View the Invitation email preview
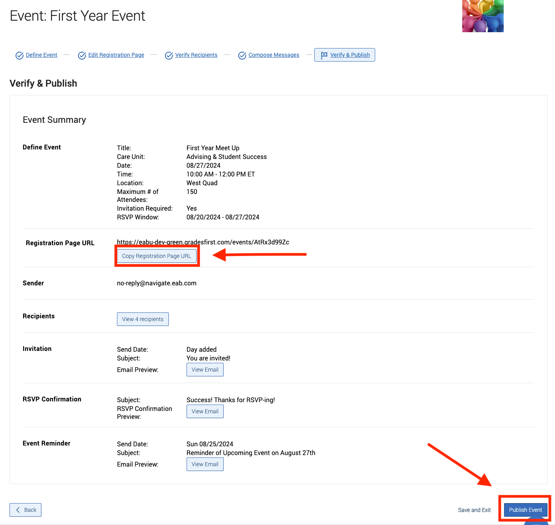 click(205, 370)
